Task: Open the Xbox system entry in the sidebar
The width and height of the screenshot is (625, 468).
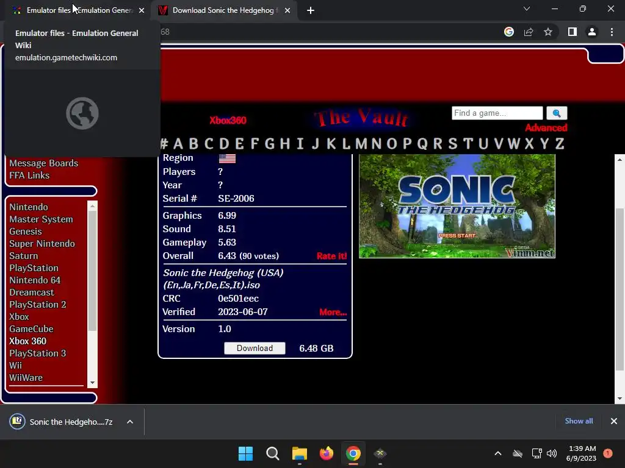Action: 19,317
